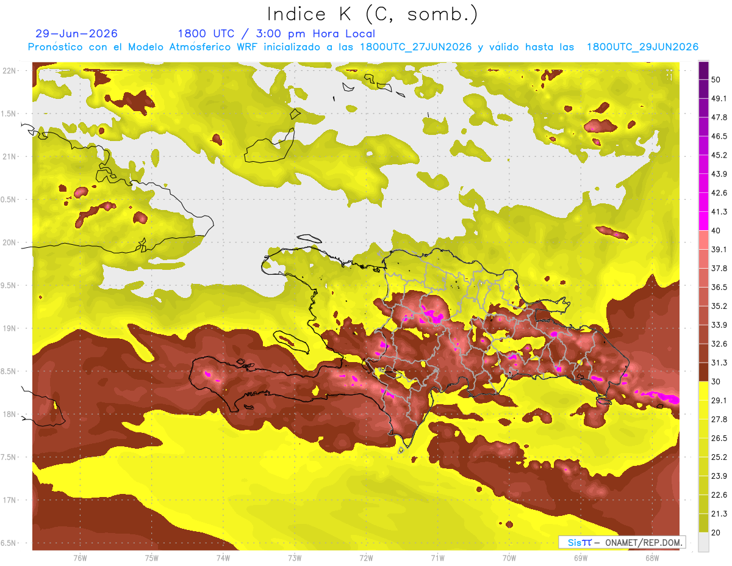This screenshot has width=732, height=566.
Task: Click the colorbar value "37.8"
Action: tap(719, 268)
